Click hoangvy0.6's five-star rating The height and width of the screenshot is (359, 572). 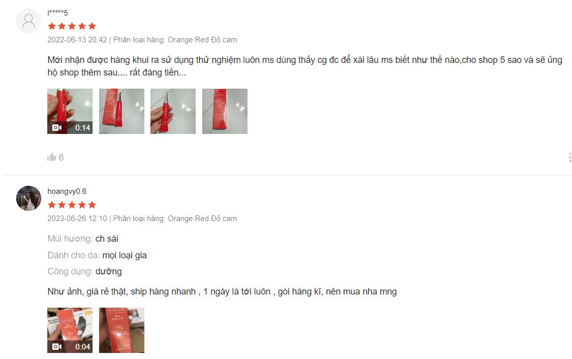point(72,205)
